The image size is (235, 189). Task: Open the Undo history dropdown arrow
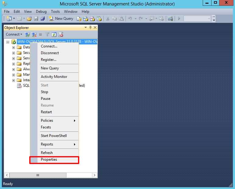pos(136,19)
